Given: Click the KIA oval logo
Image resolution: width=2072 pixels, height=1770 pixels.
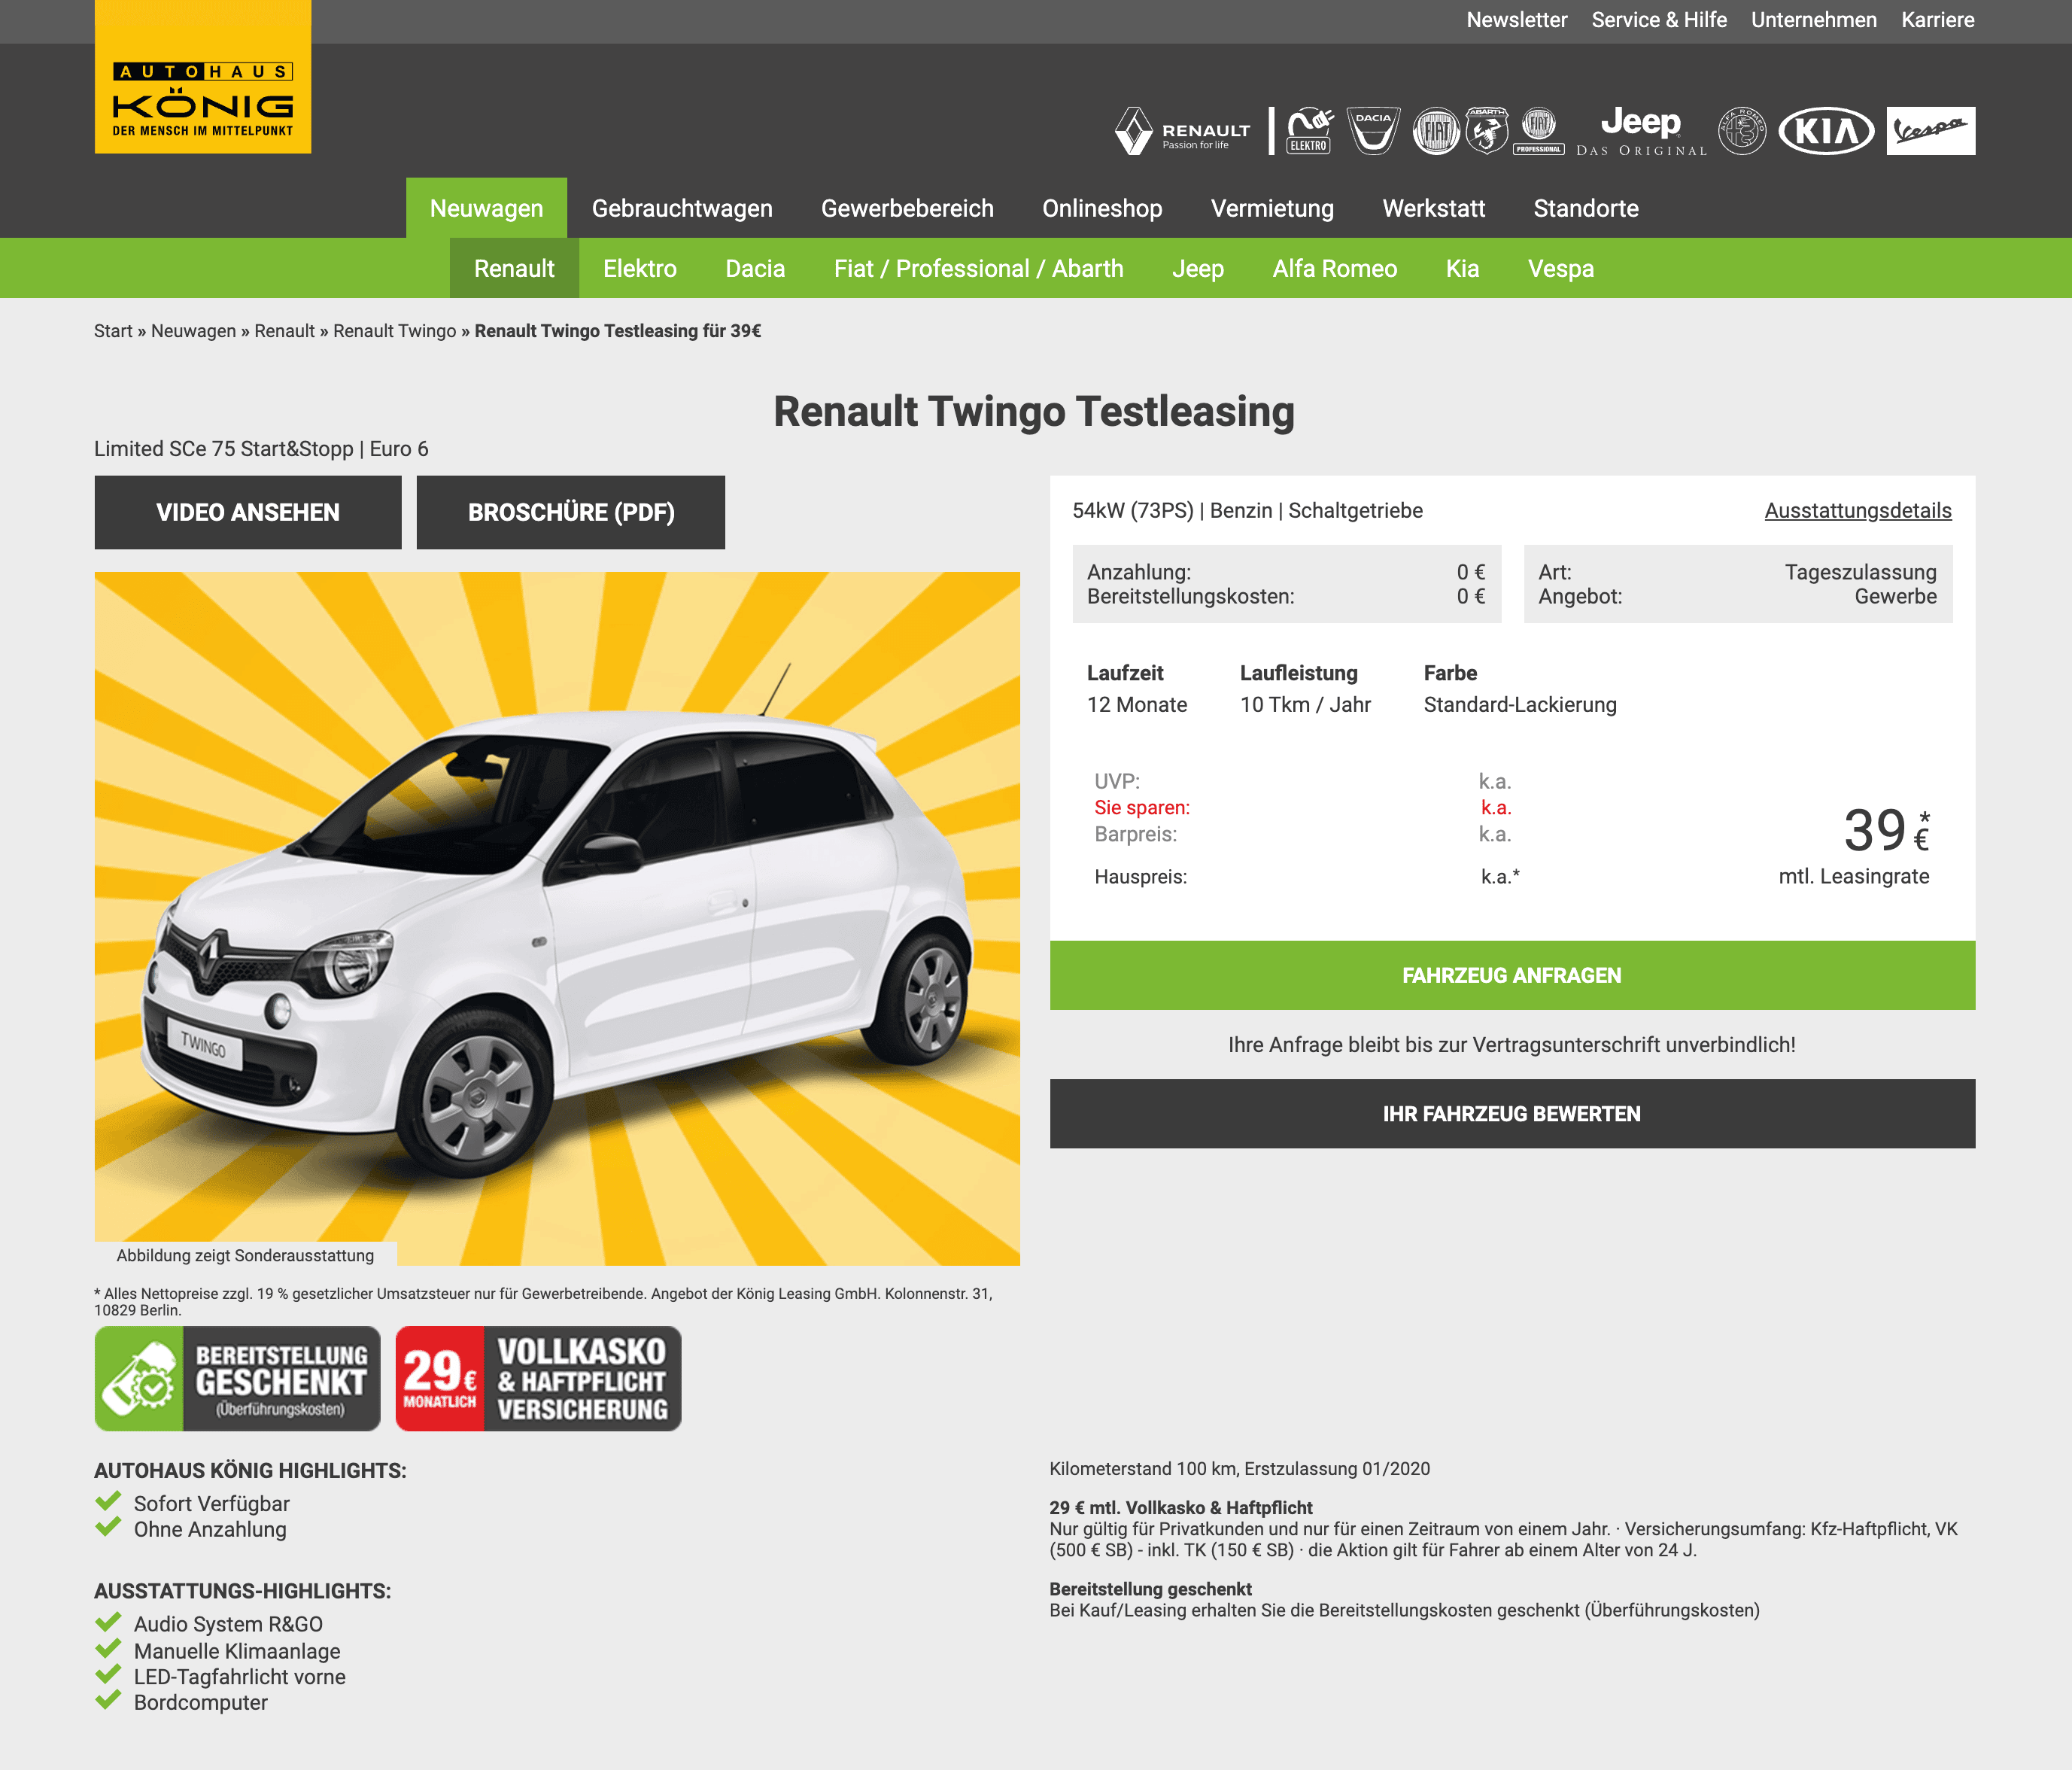Looking at the screenshot, I should [1826, 131].
